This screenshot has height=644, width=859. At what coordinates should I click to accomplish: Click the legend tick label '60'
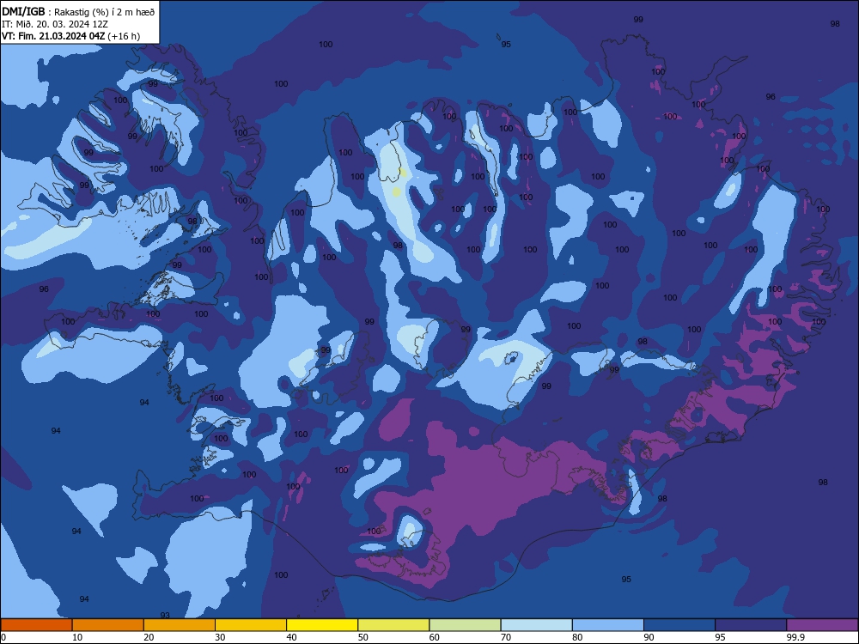click(x=435, y=637)
